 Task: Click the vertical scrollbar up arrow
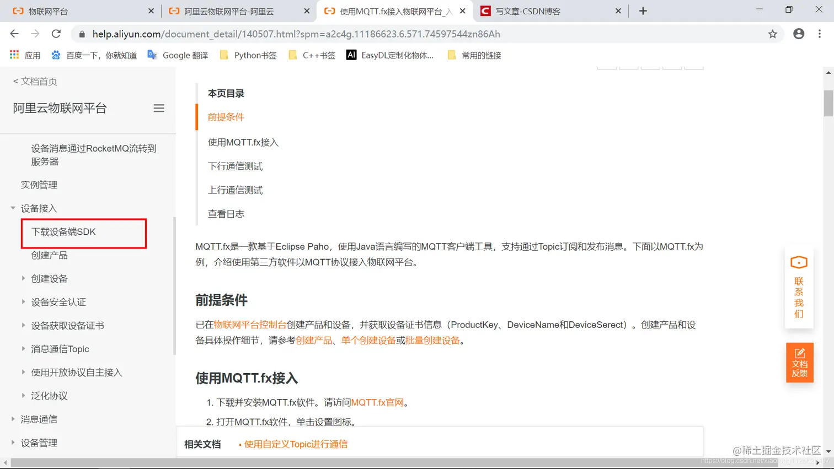[828, 73]
